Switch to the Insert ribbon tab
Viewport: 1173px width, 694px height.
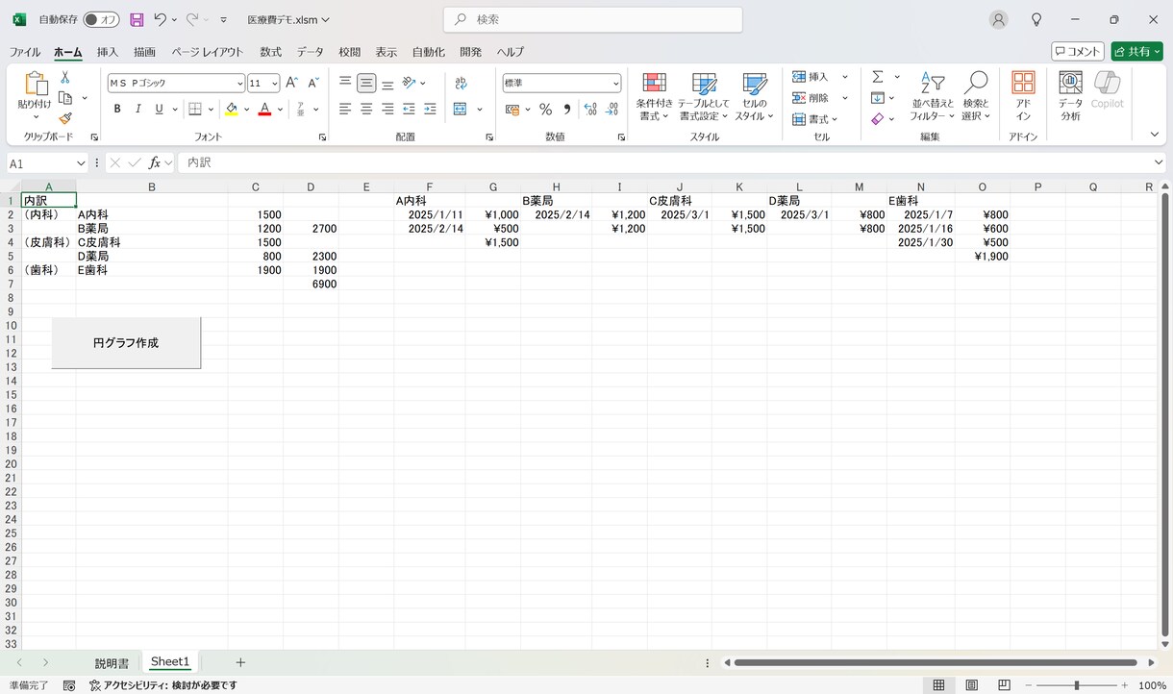click(x=108, y=52)
